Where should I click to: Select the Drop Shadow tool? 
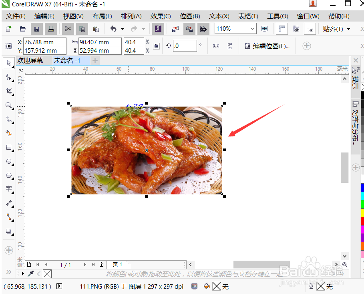(x=9, y=231)
